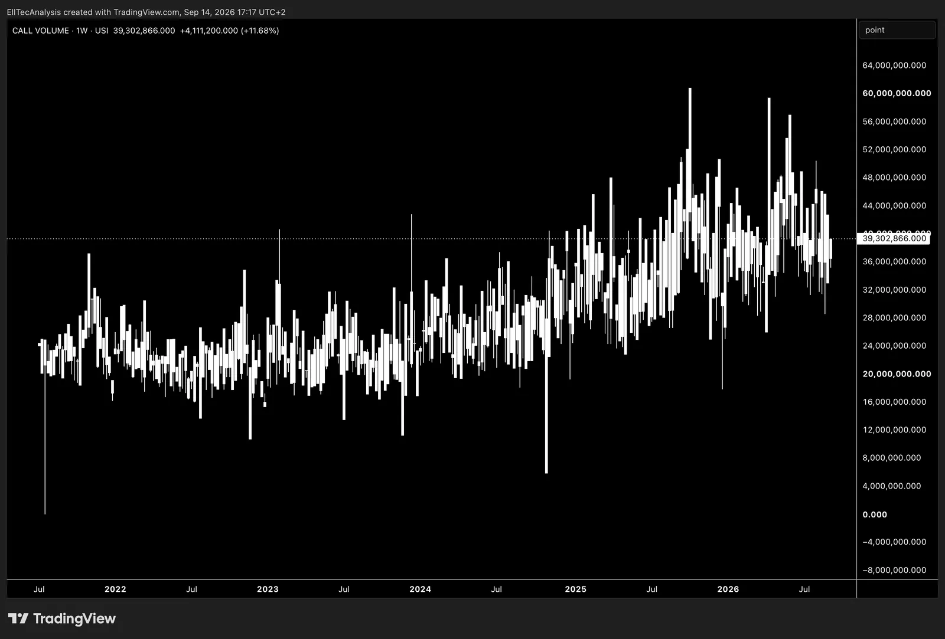
Task: Click the 52,000,000.000 price axis label
Action: coord(894,149)
